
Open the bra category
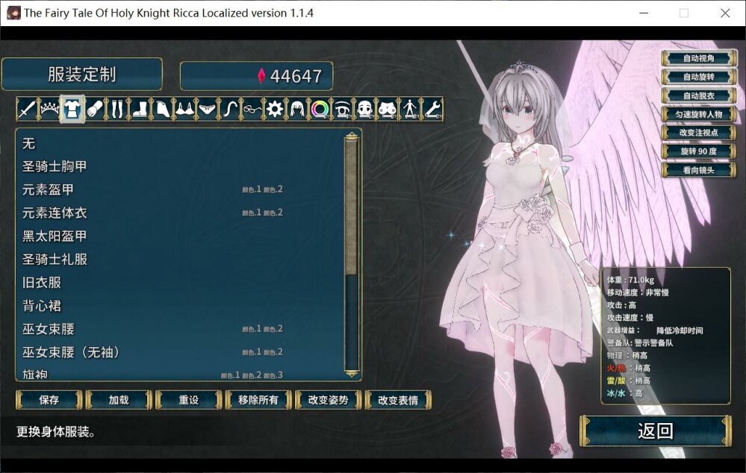tap(184, 110)
